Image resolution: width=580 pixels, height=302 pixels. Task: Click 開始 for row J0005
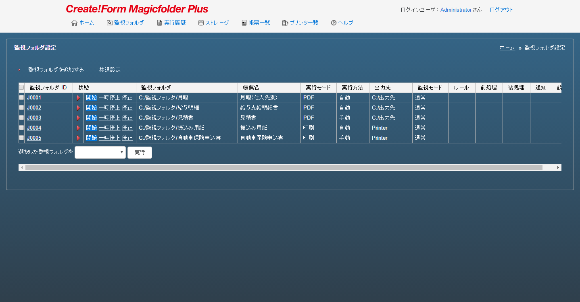(x=92, y=138)
